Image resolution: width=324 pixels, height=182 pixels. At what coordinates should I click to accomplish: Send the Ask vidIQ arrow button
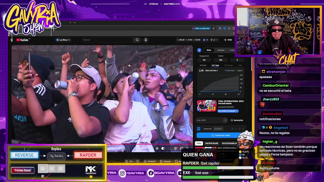(x=225, y=120)
